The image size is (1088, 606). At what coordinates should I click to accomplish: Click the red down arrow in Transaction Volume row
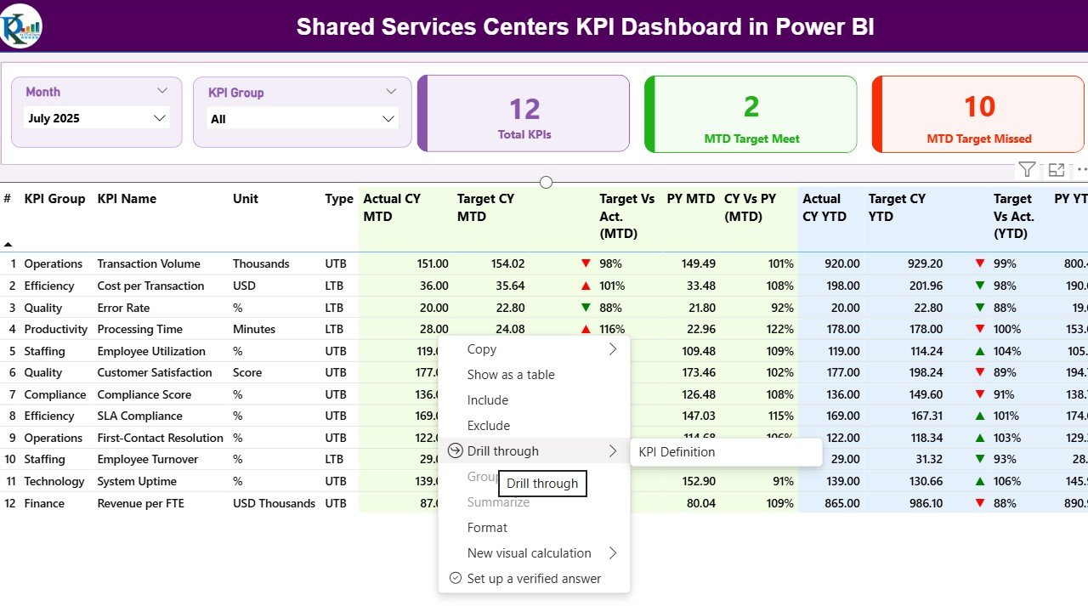(x=586, y=264)
